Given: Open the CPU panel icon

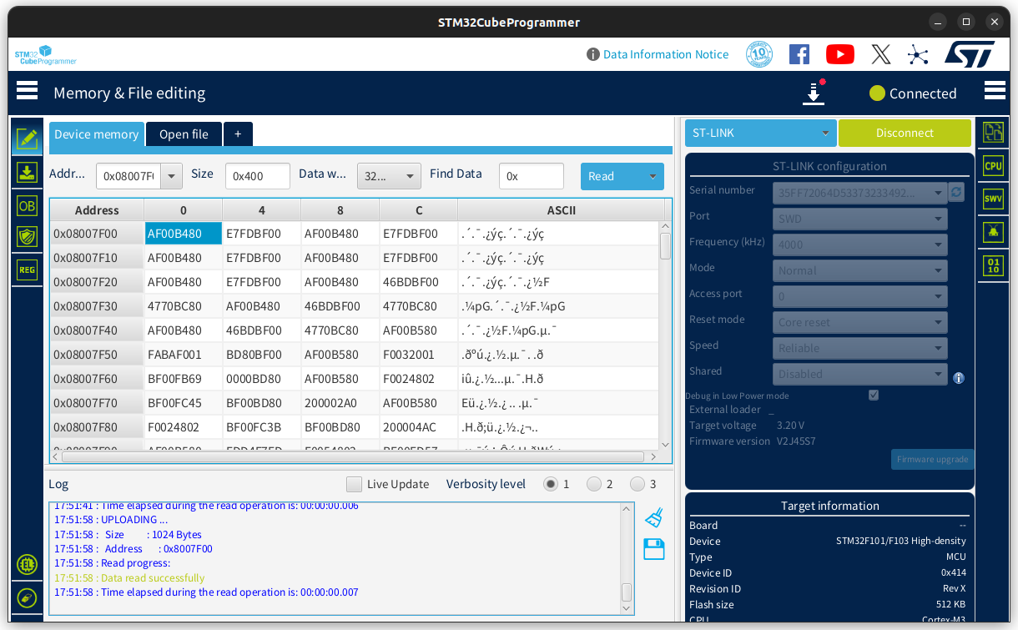Looking at the screenshot, I should coord(993,165).
